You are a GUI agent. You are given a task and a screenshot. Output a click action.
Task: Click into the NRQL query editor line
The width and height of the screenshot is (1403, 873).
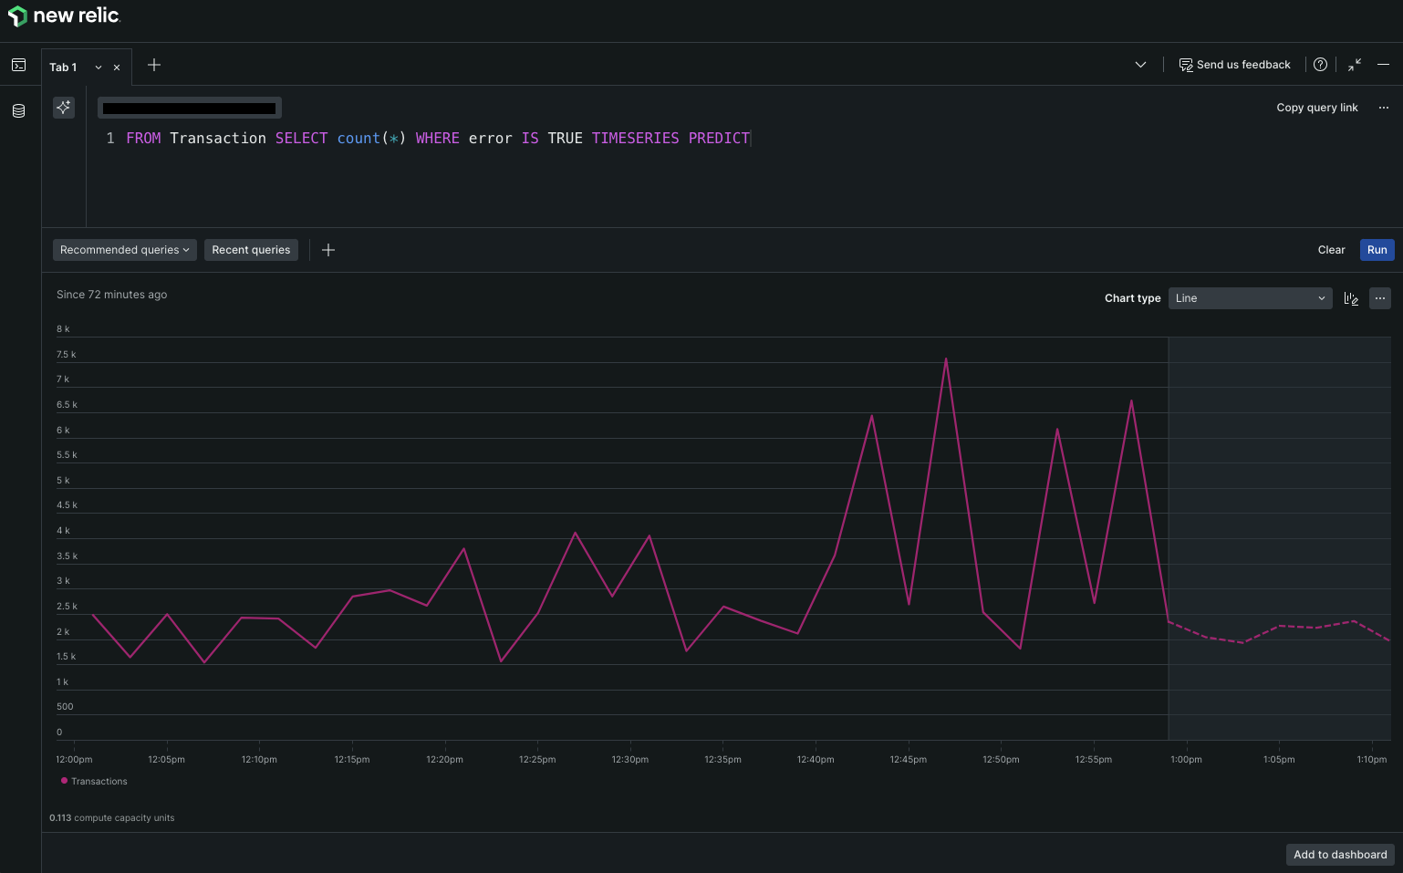pyautogui.click(x=438, y=139)
